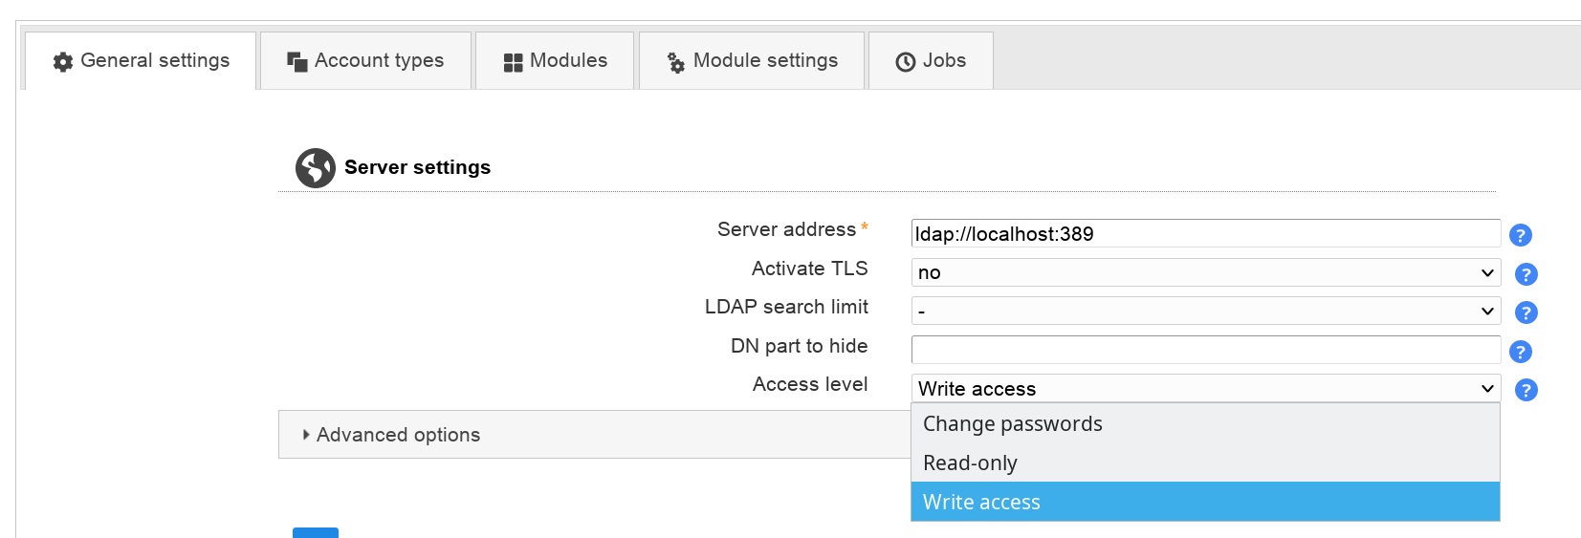Click the Server address input field
This screenshot has height=538, width=1581.
coord(1205,234)
